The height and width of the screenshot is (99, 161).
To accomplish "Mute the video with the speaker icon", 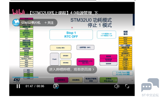I will point(117,86).
